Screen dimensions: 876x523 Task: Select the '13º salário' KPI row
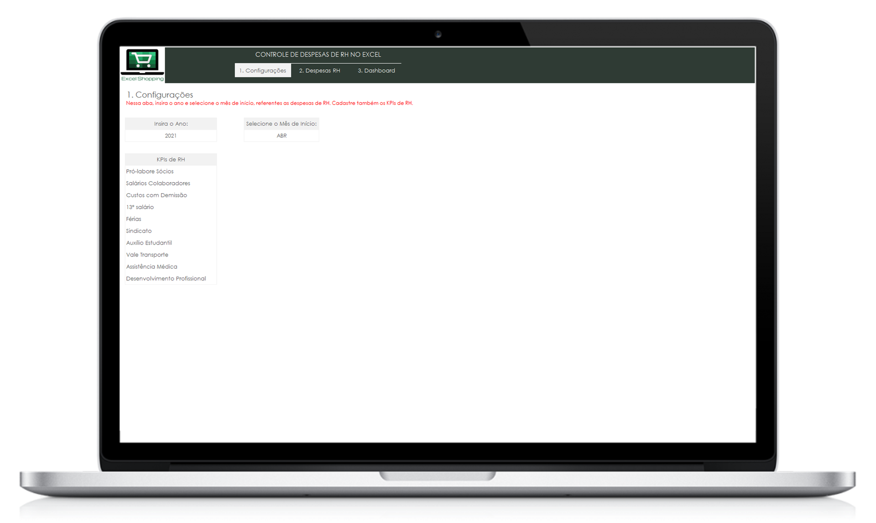pos(171,207)
